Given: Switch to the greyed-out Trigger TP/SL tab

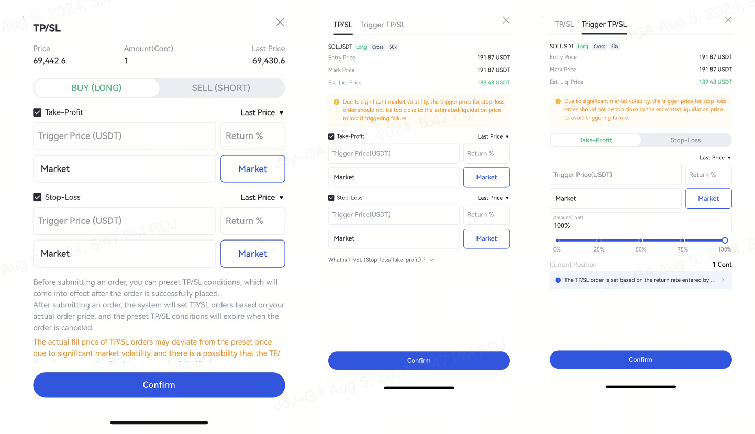Looking at the screenshot, I should (382, 25).
